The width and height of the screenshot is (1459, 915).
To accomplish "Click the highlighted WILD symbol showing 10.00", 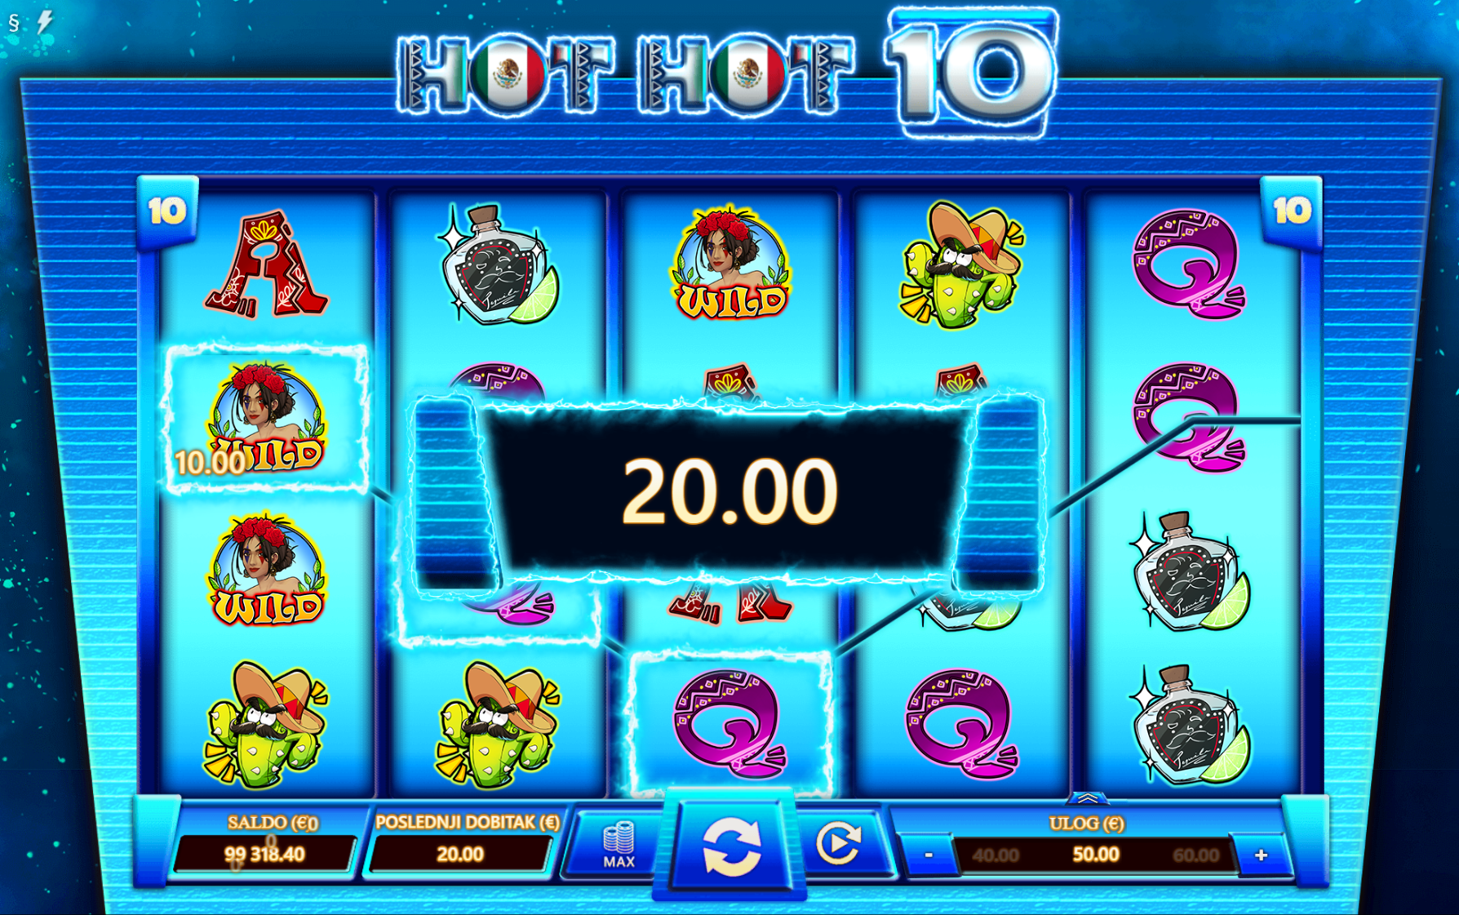I will coord(266,418).
